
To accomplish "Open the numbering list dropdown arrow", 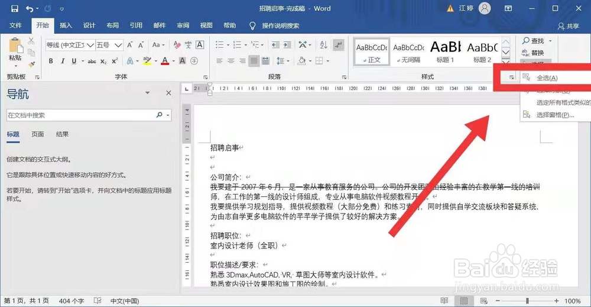I will coord(246,45).
